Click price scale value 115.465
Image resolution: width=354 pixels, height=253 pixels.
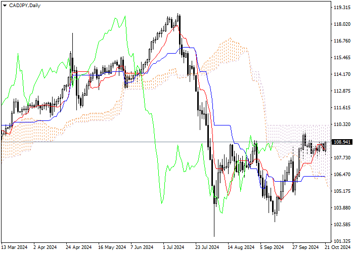pos(342,58)
